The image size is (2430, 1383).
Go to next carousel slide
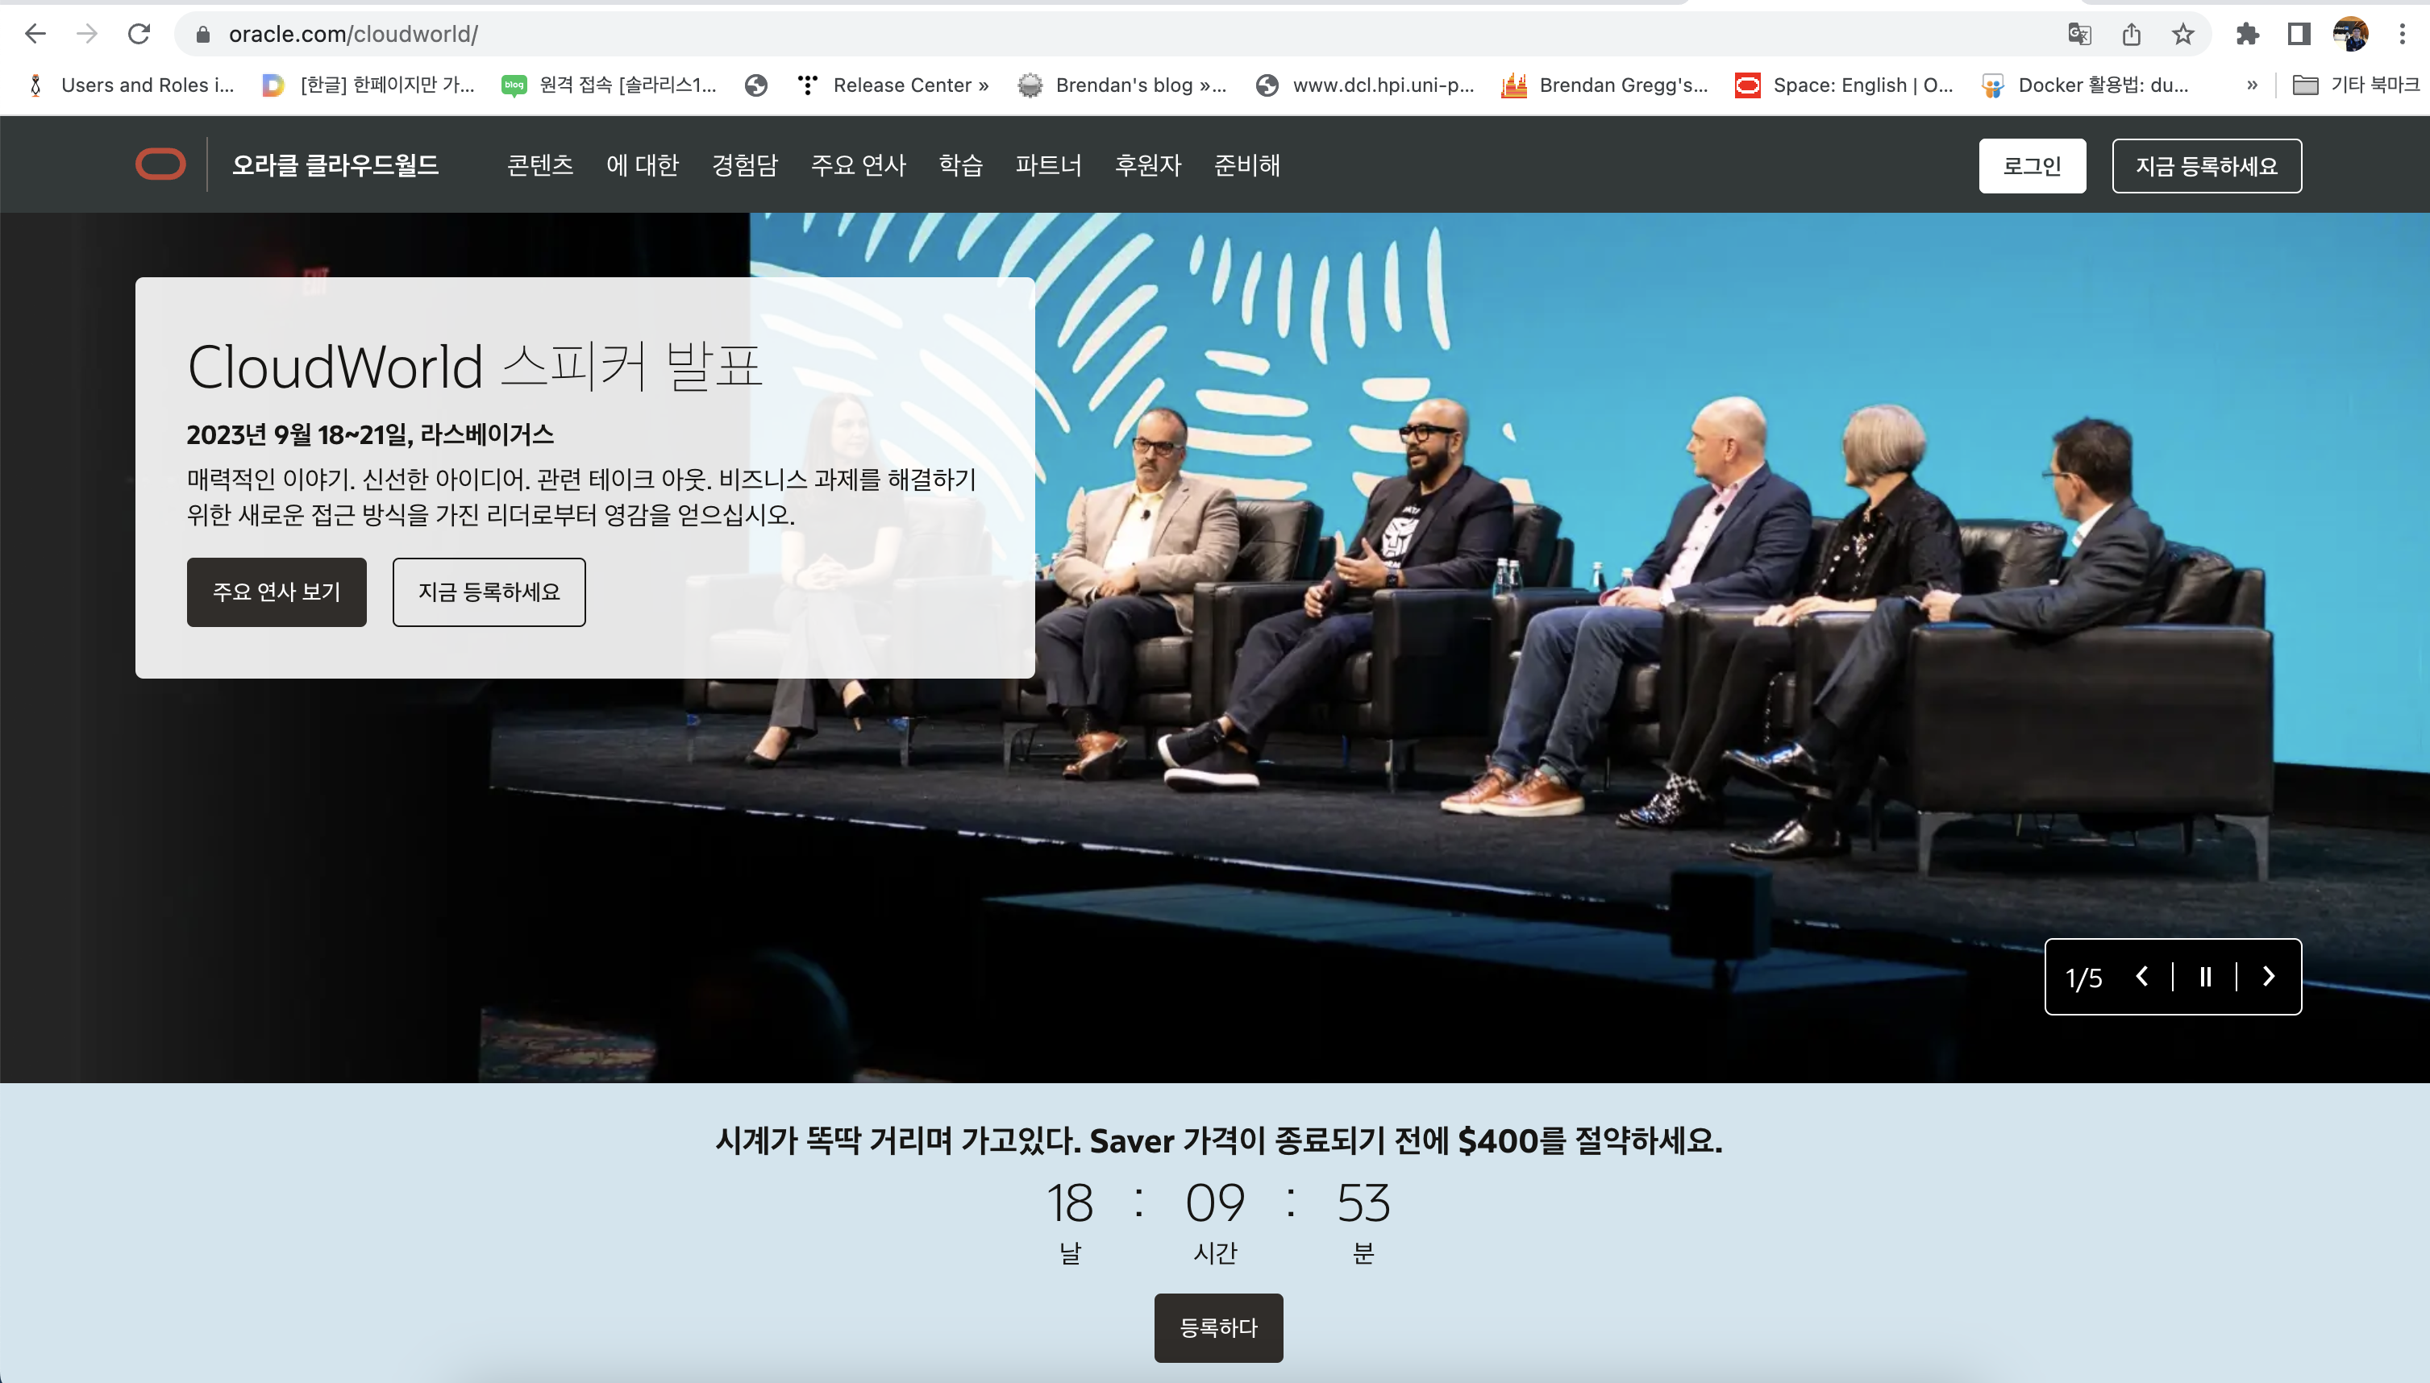2269,977
